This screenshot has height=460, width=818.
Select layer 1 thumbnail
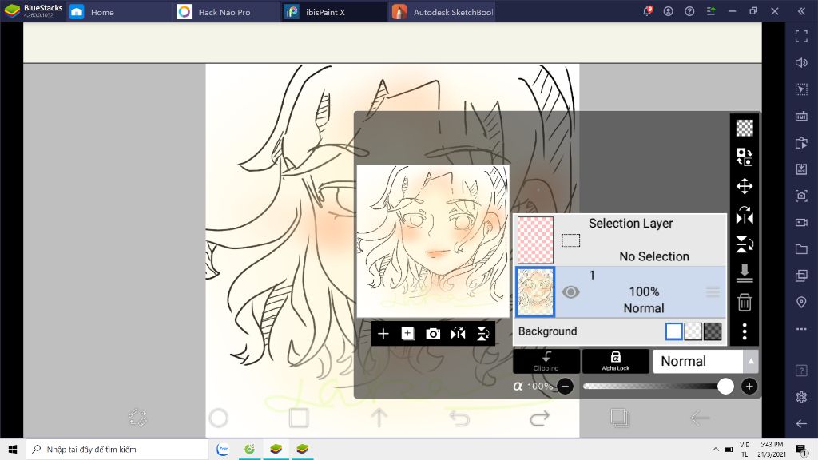535,292
